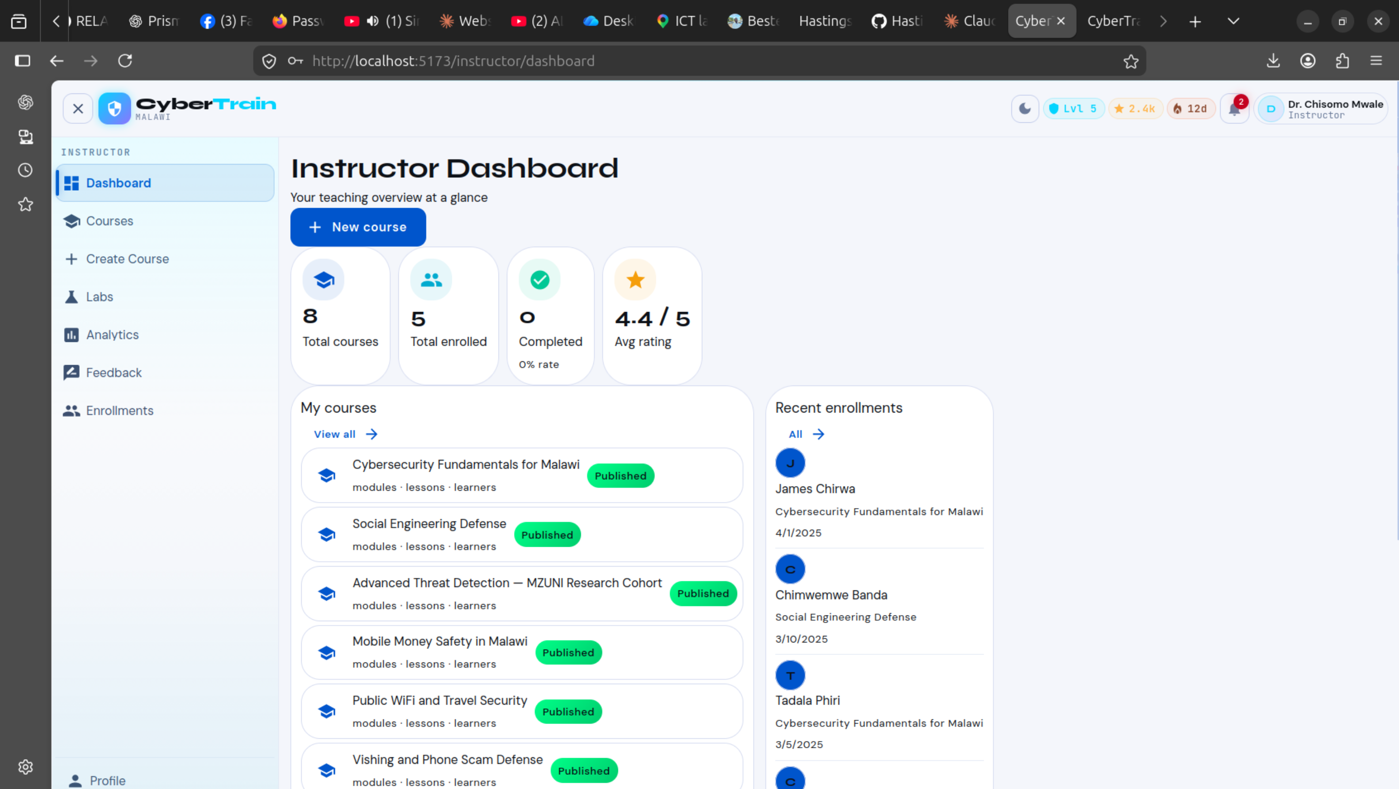Click the Total courses graduation cap icon

324,280
